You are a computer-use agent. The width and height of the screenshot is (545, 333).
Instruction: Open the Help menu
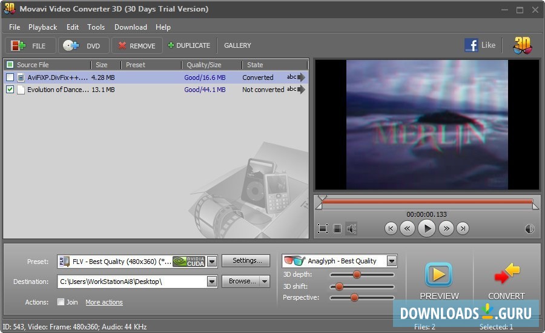tap(163, 27)
